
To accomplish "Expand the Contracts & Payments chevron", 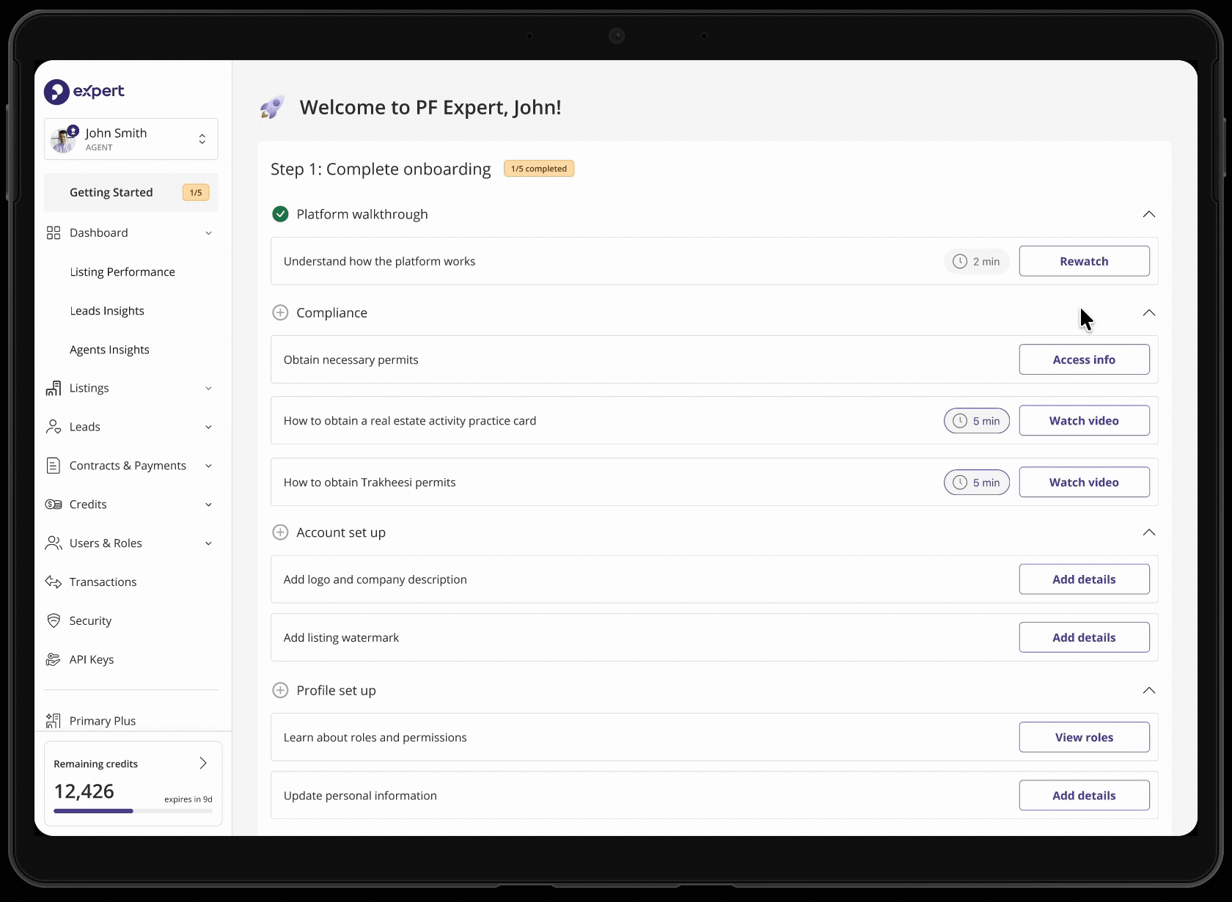I will click(x=208, y=466).
